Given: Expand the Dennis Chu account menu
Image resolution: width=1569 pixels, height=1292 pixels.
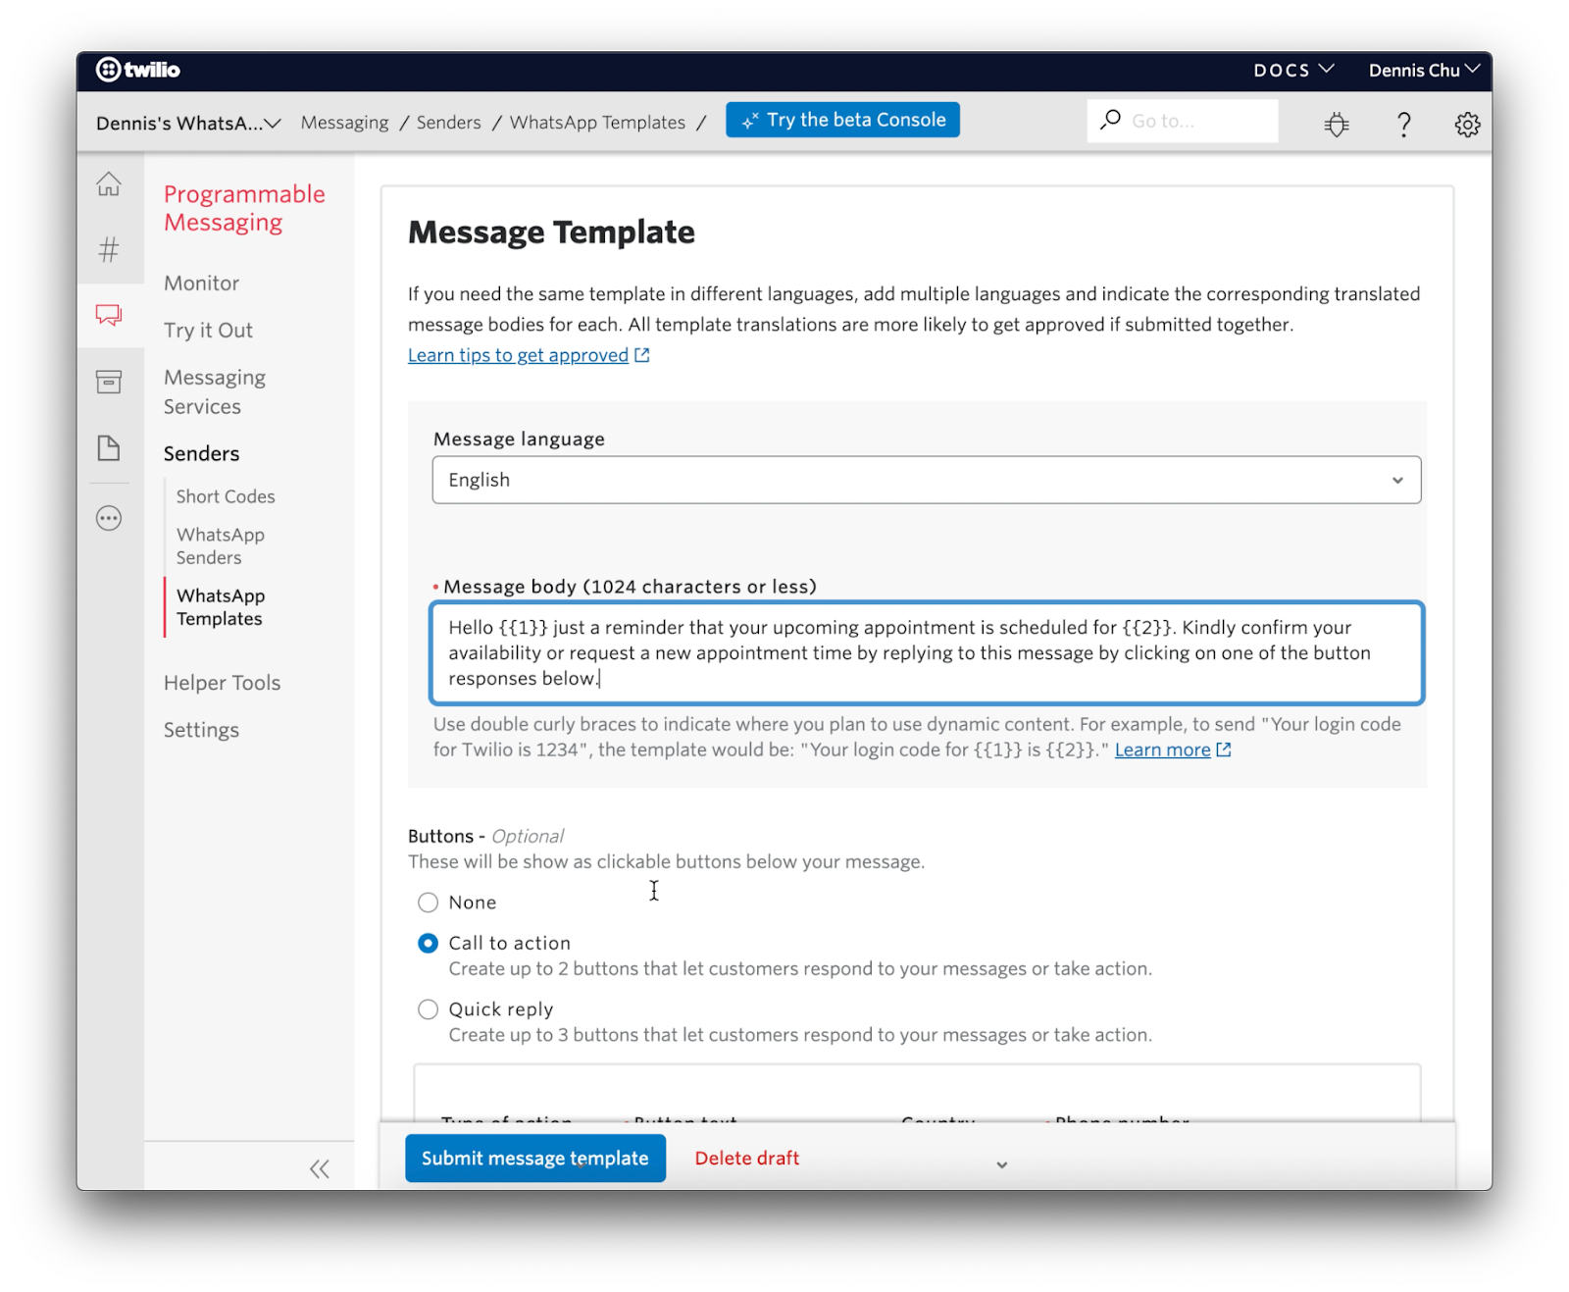Looking at the screenshot, I should pos(1424,70).
